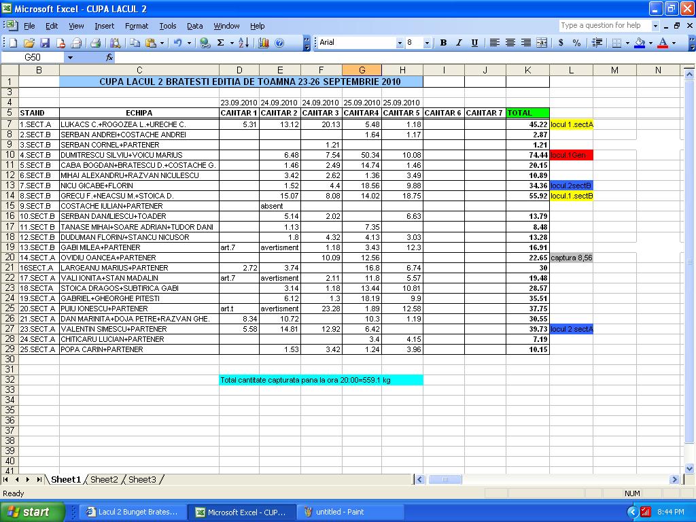The image size is (696, 522).
Task: Click the Merge and Center icon
Action: coord(542,43)
